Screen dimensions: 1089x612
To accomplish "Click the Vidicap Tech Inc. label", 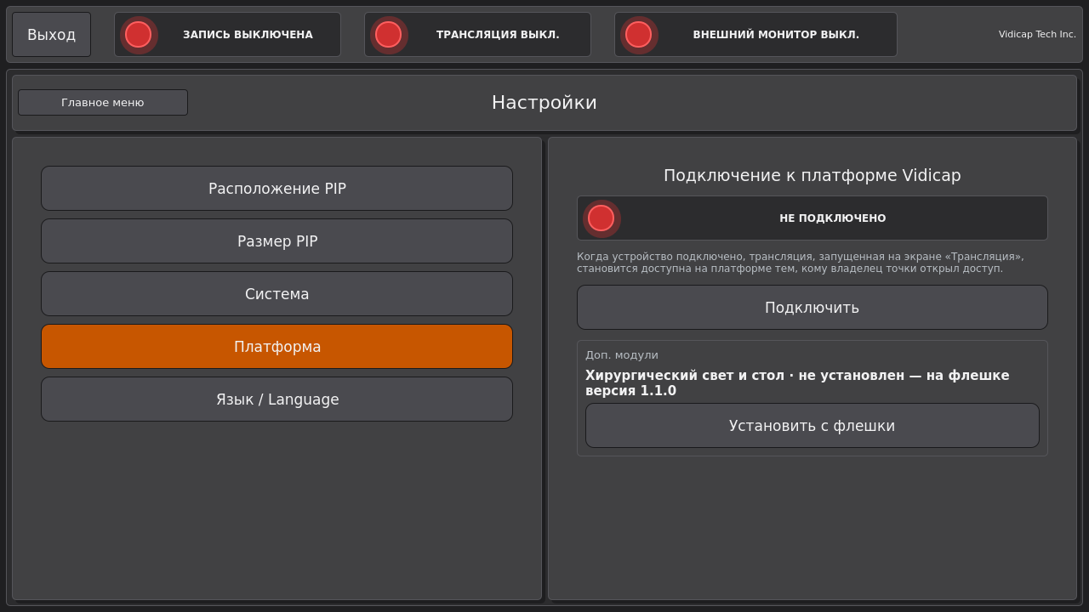I will pos(1037,35).
